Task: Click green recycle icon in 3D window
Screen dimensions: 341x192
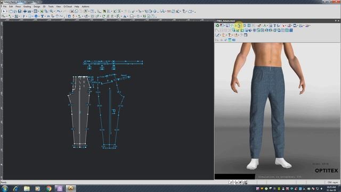Action: (x=217, y=26)
